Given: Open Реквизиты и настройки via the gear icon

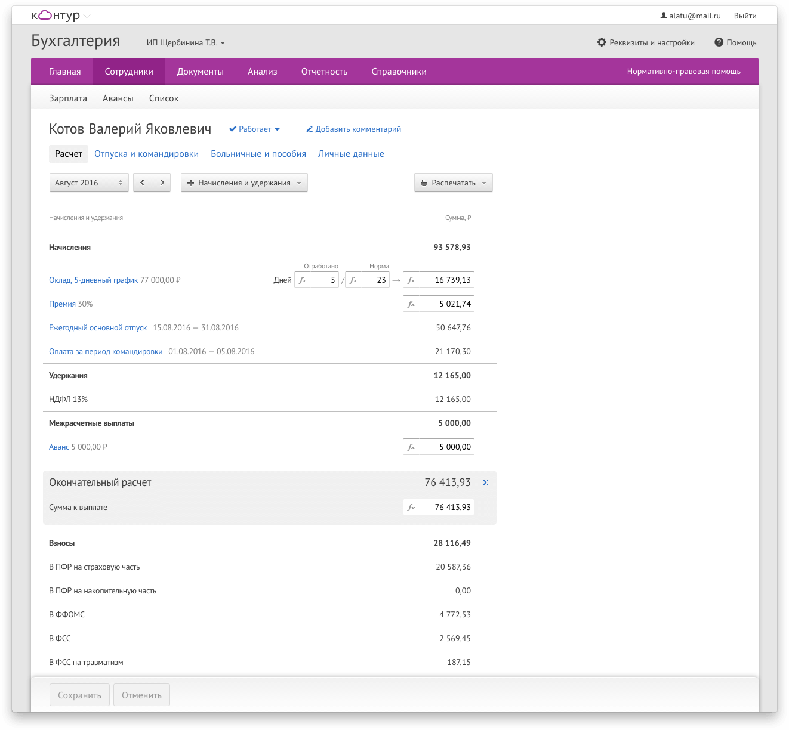Looking at the screenshot, I should coord(602,42).
